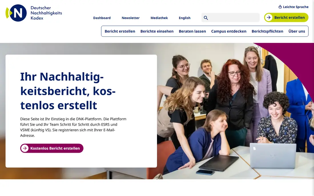
Task: Open Campus entdecken menu item
Action: pos(229,31)
